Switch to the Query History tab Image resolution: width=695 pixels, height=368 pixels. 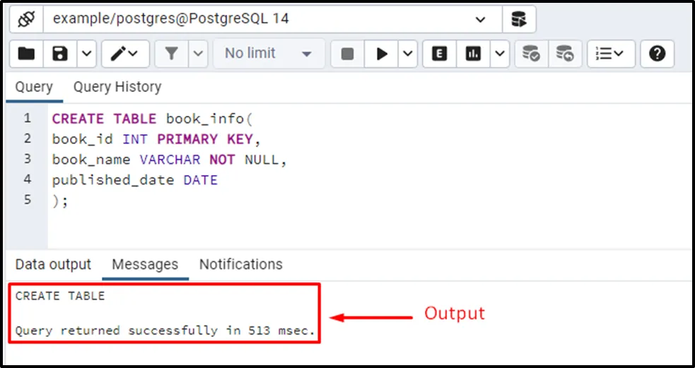(117, 87)
